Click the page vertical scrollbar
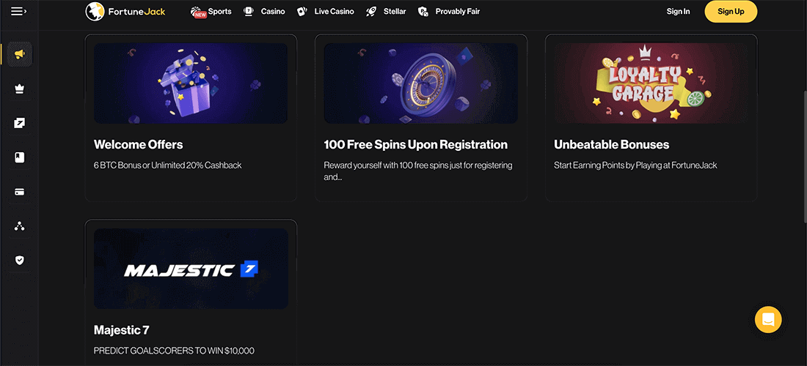This screenshot has width=807, height=366. click(x=804, y=157)
